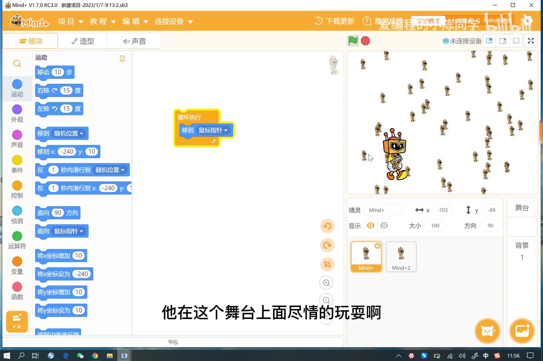Switch to the 模块 blocks tab
The image size is (543, 361).
(30, 41)
